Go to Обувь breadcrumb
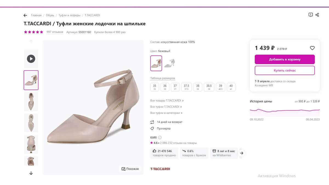 tap(50, 15)
